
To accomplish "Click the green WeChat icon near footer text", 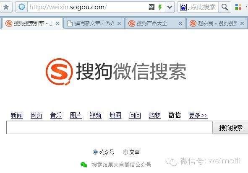I will pos(84,165).
